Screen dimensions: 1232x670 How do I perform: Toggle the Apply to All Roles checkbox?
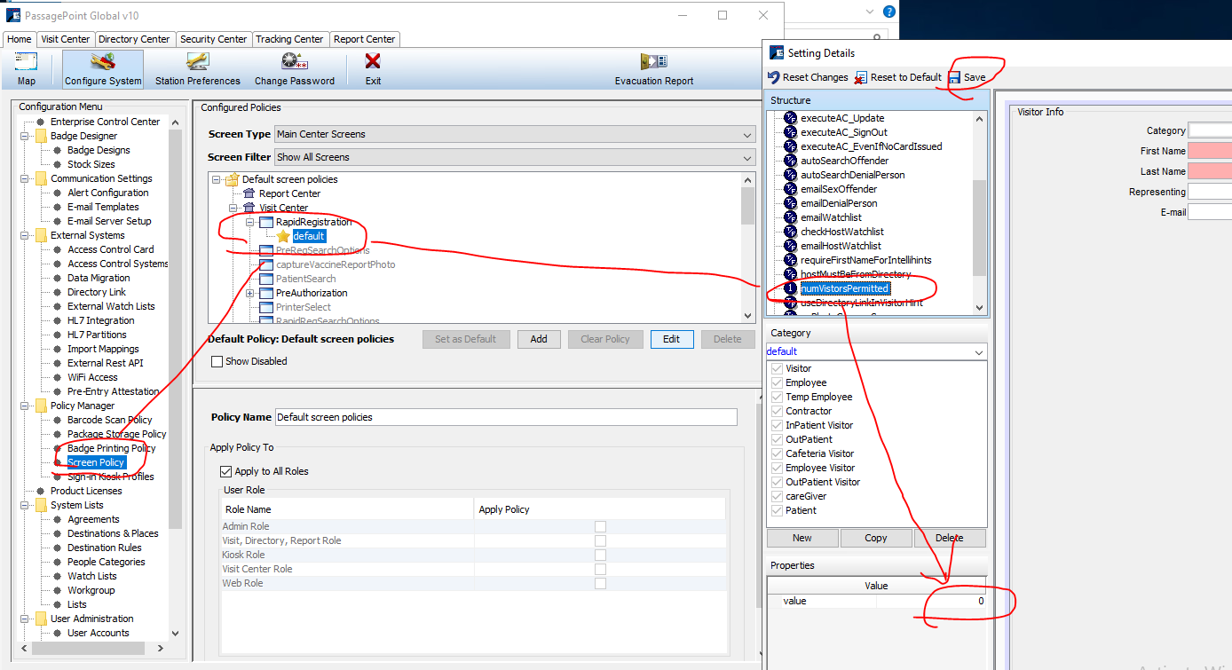(x=225, y=471)
